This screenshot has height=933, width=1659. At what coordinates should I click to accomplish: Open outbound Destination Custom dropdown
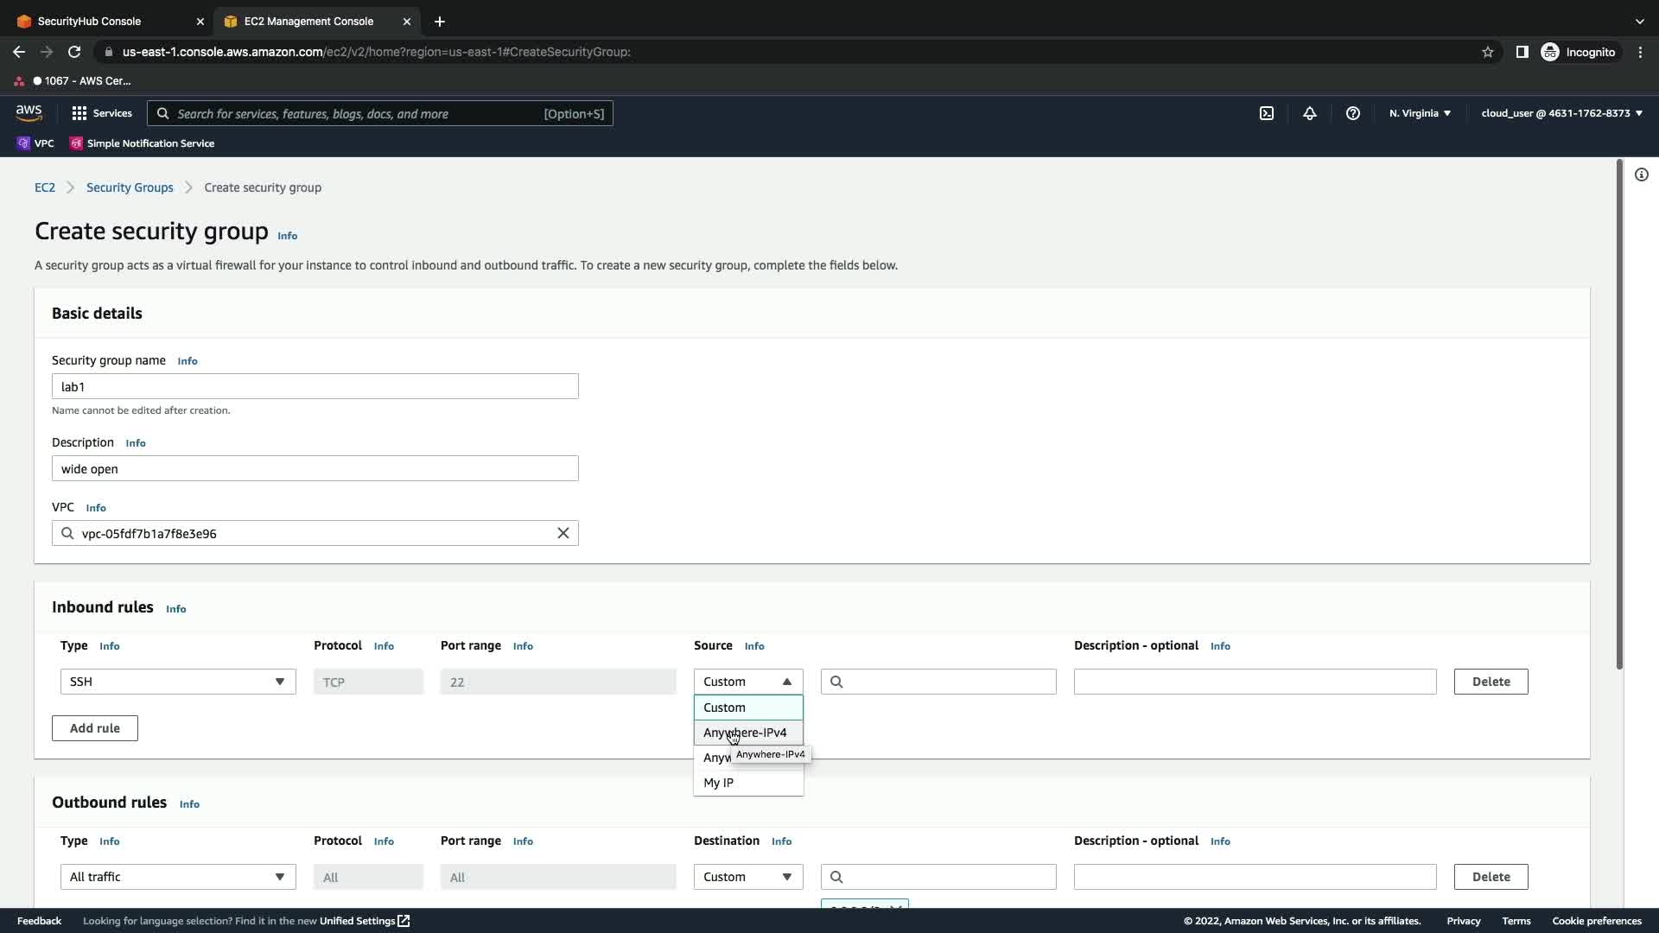pyautogui.click(x=747, y=877)
